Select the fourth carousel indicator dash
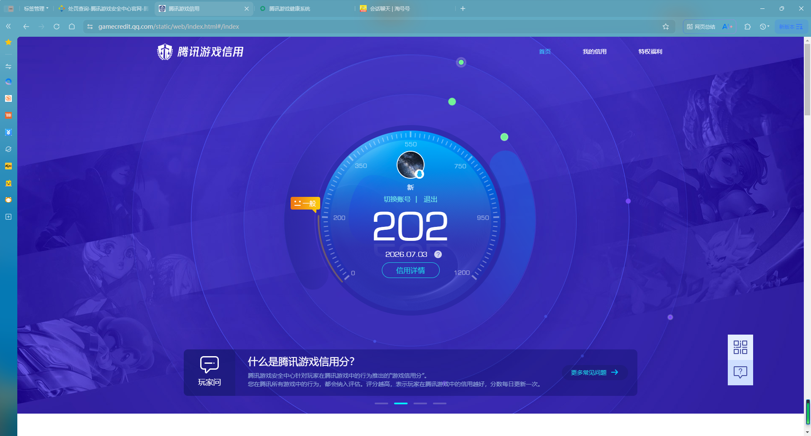 [x=440, y=403]
